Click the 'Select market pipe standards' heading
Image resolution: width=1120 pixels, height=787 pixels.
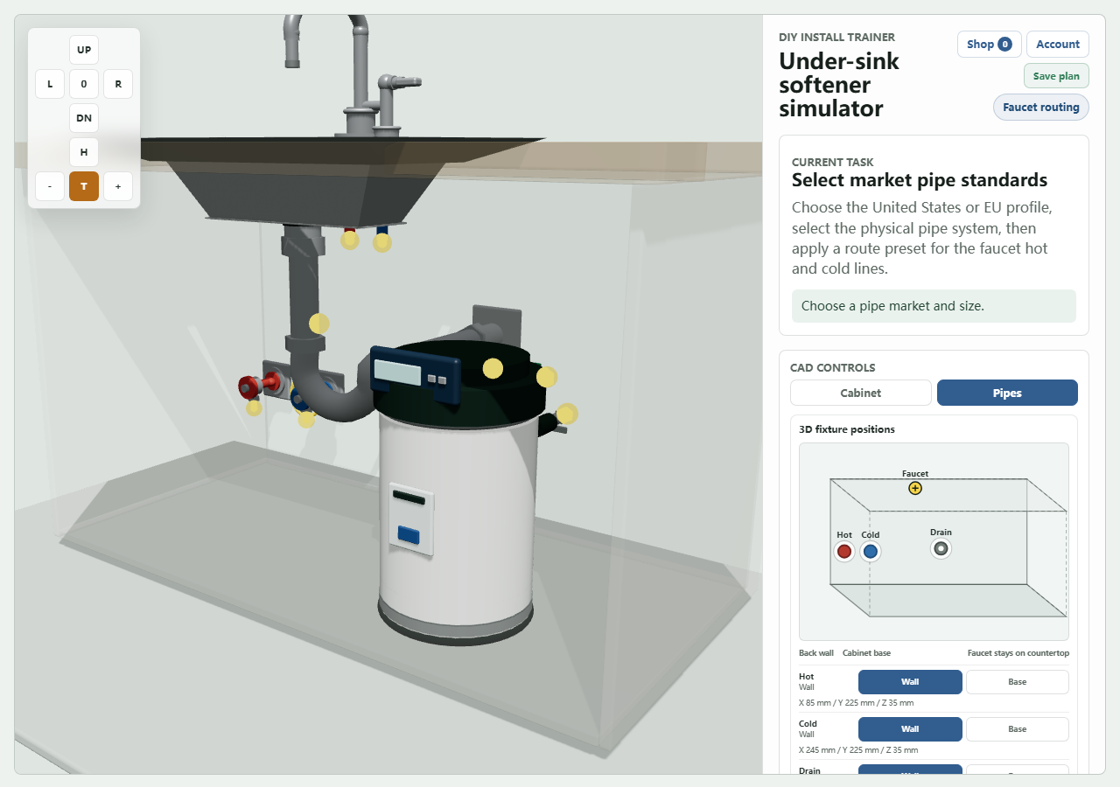pos(920,180)
